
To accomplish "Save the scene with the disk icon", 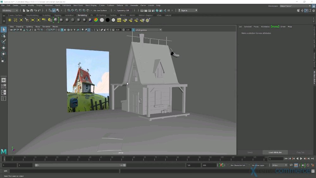I will [x=31, y=10].
